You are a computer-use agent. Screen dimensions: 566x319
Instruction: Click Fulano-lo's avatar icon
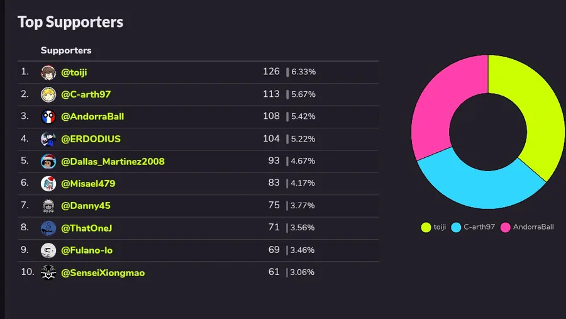click(48, 250)
